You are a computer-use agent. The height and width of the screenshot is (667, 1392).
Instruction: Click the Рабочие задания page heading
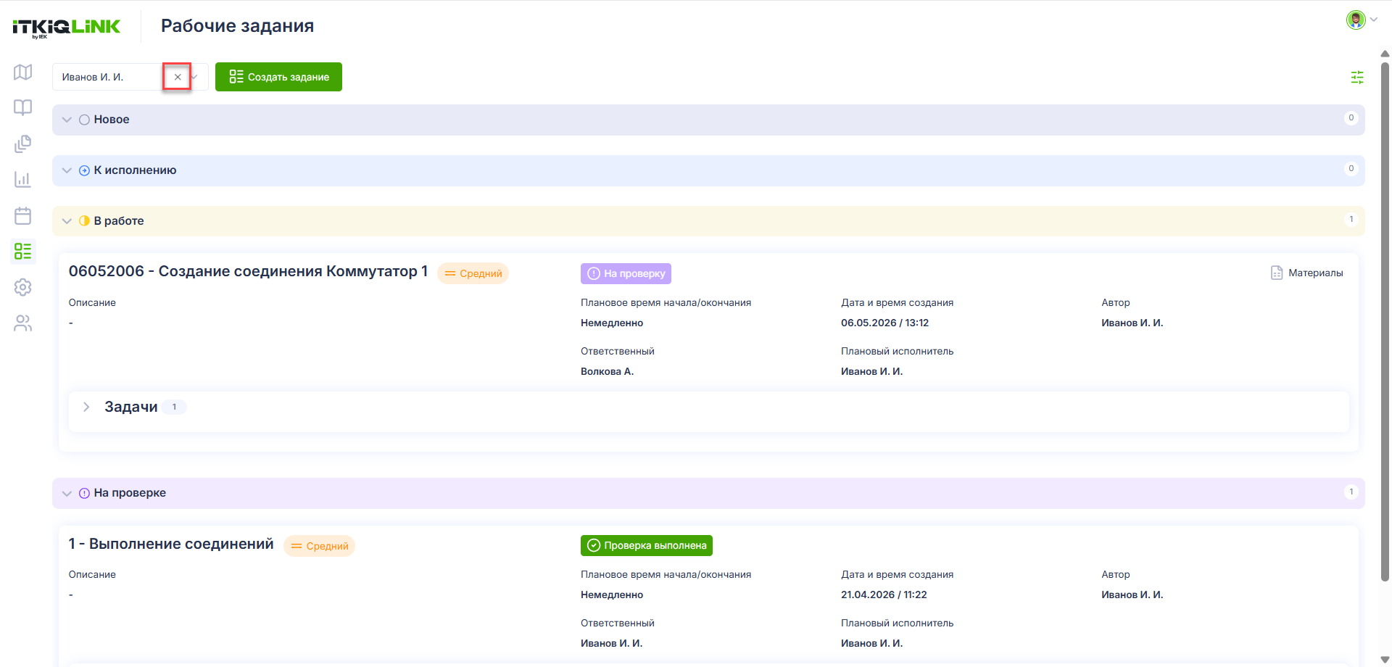tap(237, 26)
